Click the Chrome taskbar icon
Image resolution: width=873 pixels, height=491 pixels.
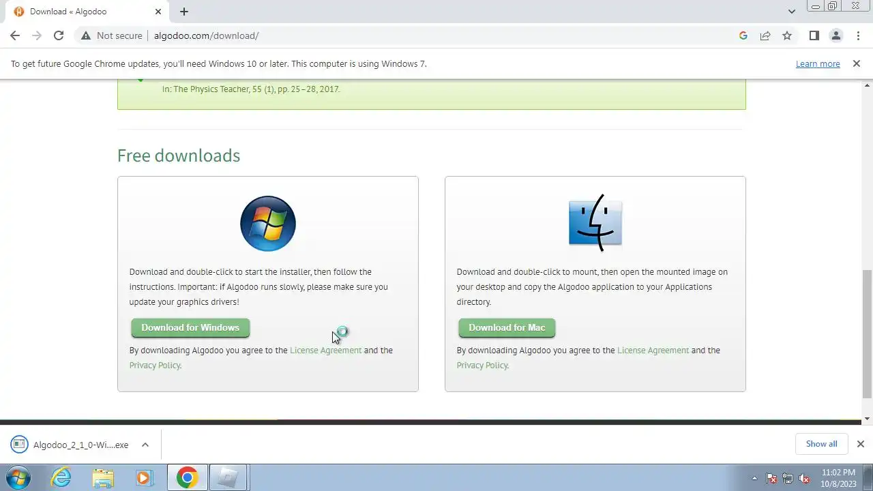coord(188,477)
